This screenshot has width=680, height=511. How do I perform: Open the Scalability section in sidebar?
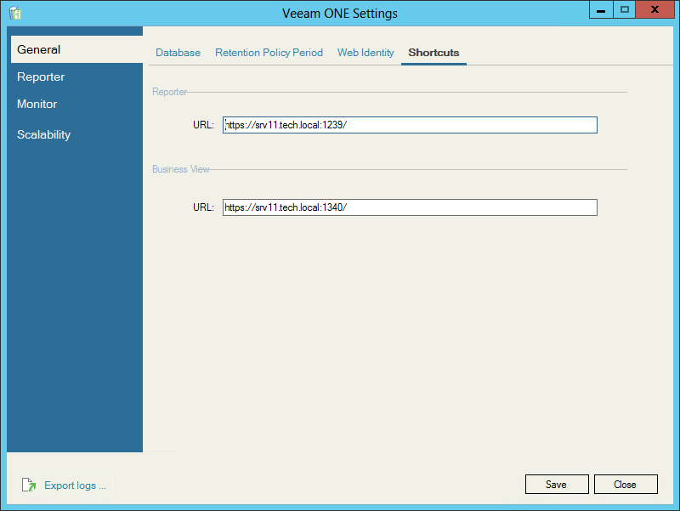pos(44,134)
